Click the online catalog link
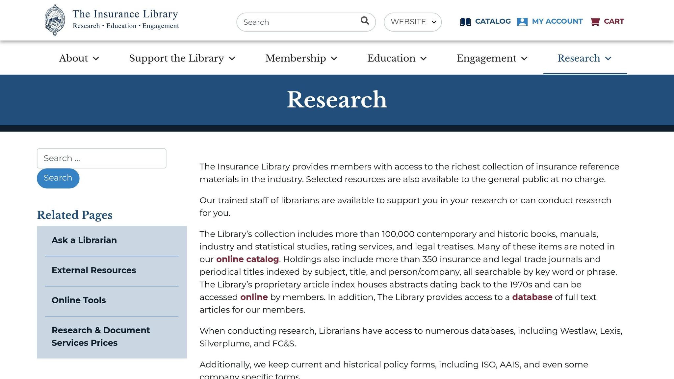This screenshot has width=674, height=379. point(247,259)
